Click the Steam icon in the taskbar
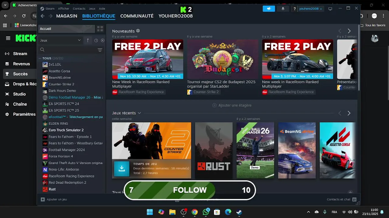Viewport: 389px width, 218px height. 239,212
